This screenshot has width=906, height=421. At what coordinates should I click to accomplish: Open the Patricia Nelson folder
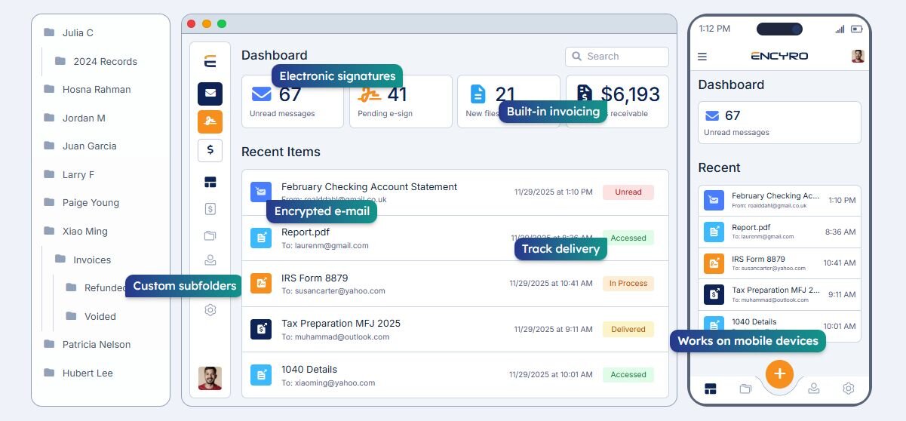96,345
